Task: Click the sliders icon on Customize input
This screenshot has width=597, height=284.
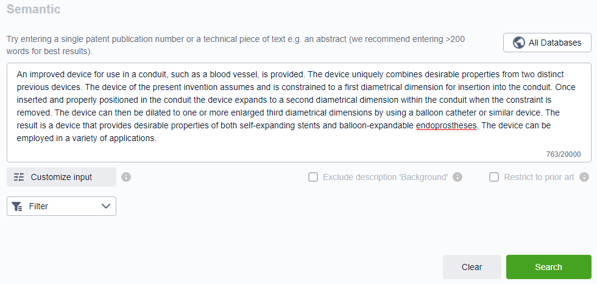Action: [19, 177]
